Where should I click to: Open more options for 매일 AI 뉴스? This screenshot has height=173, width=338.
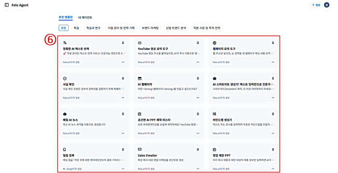(123, 133)
